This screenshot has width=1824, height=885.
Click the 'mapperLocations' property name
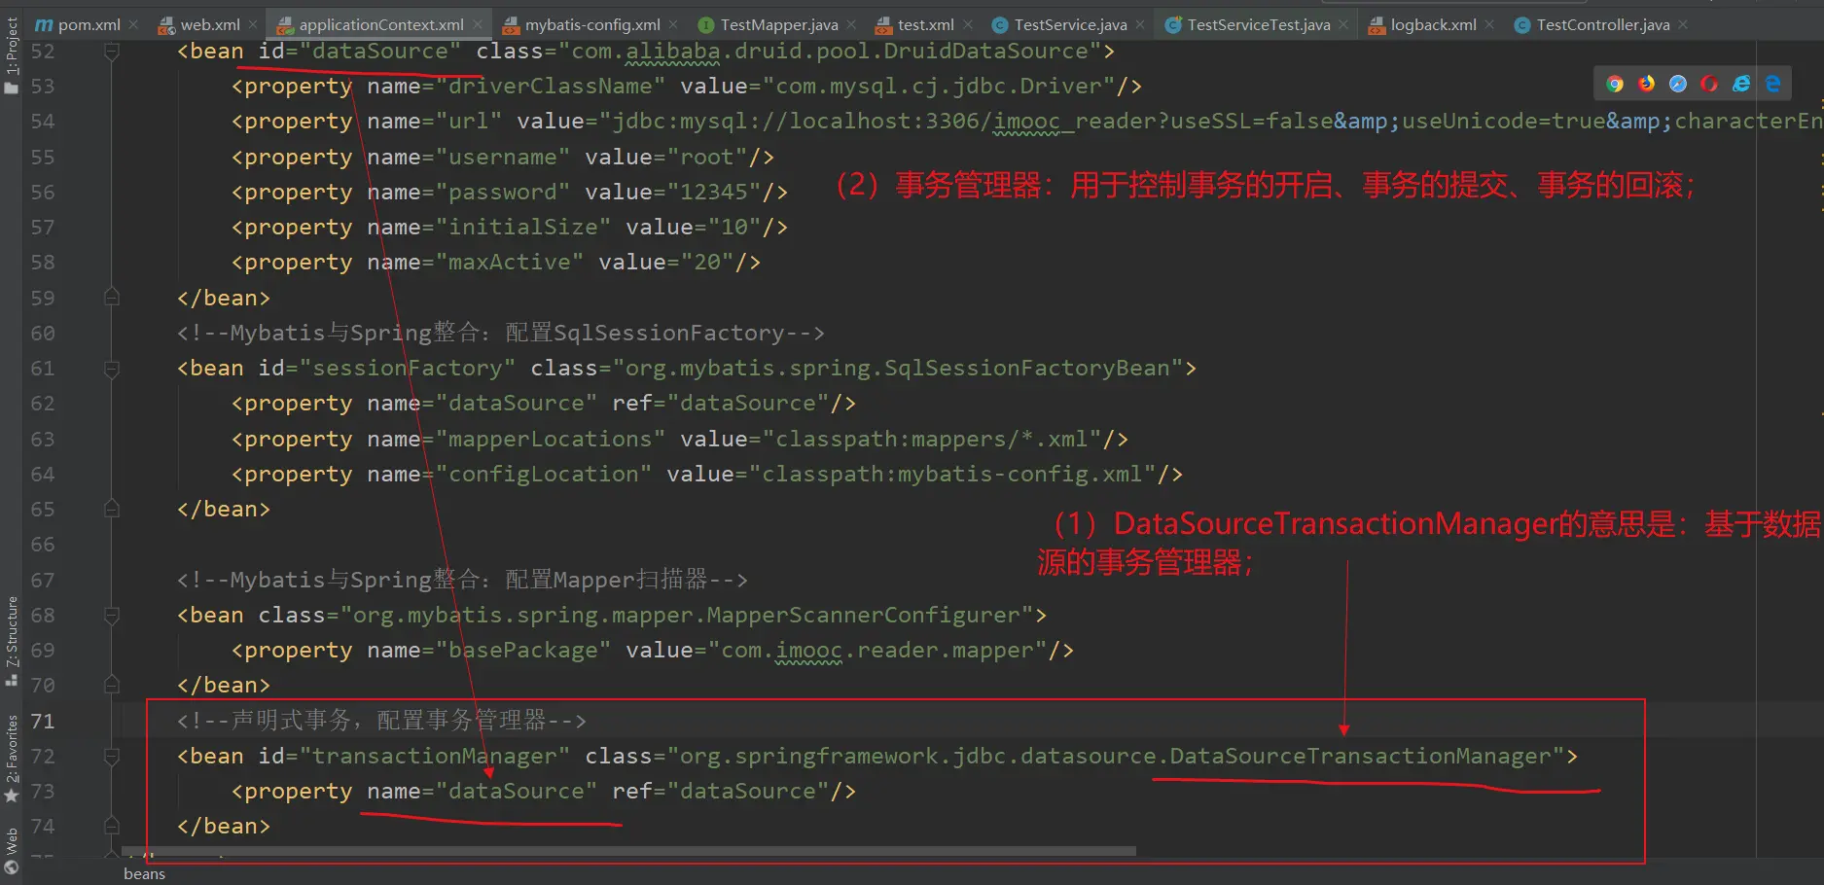click(x=551, y=439)
